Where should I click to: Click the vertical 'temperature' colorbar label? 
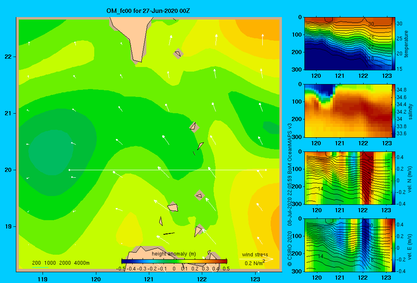click(x=406, y=44)
